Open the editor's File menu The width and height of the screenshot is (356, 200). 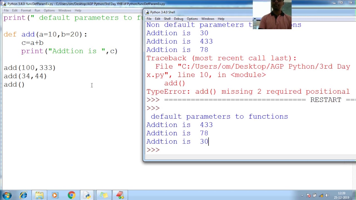6,10
